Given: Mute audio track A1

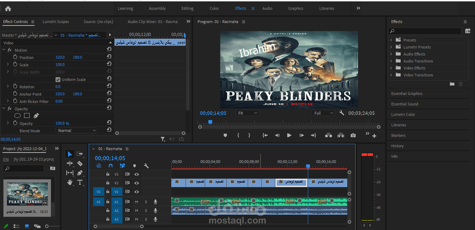Looking at the screenshot, I should (x=137, y=202).
